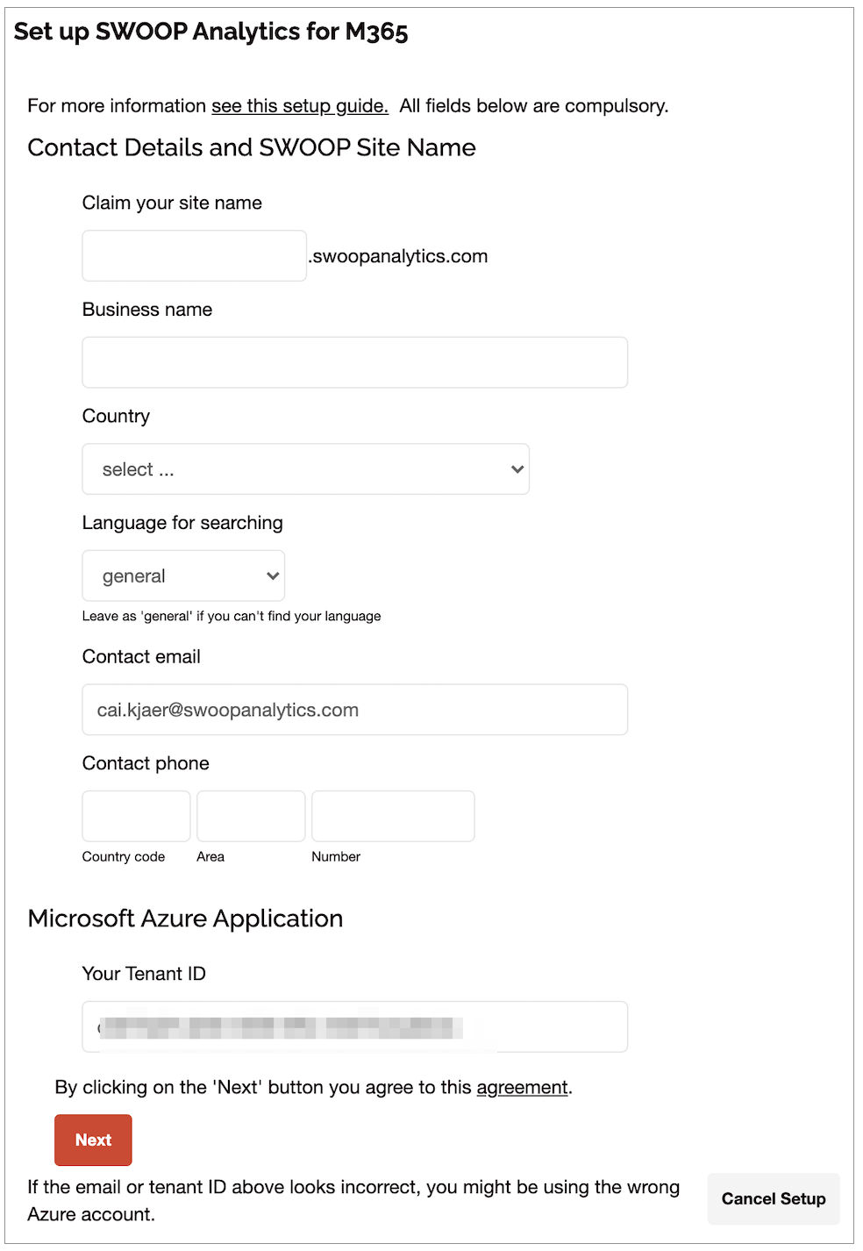Click the 'Microsoft Azure Application' heading
This screenshot has width=863, height=1251.
(x=185, y=919)
